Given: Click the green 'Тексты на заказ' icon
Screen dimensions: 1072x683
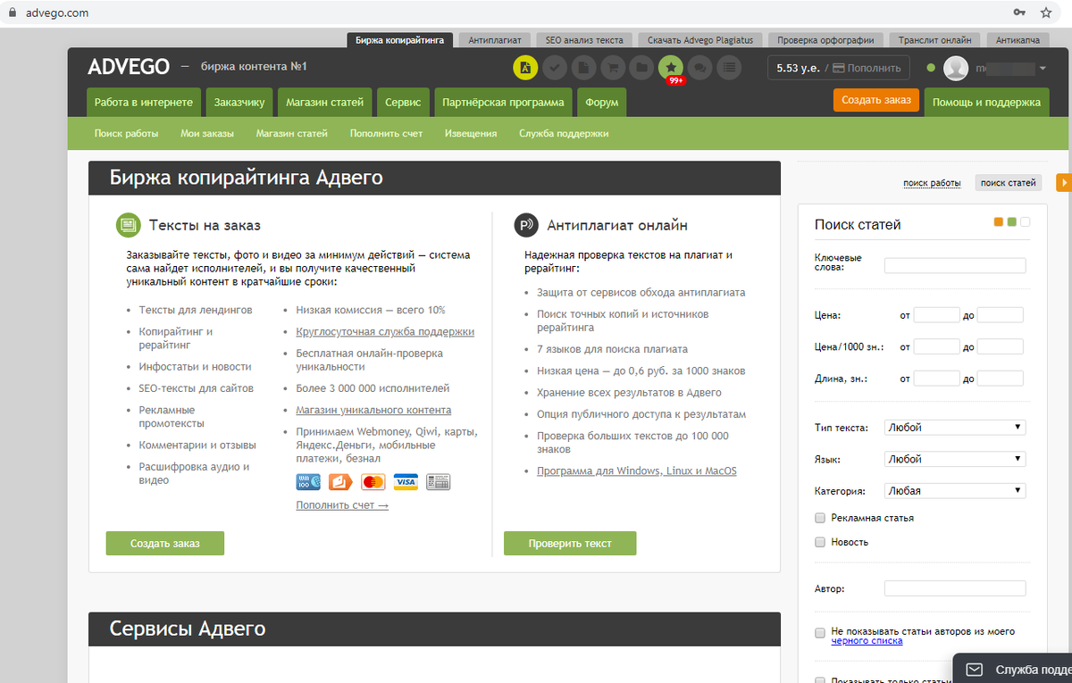Looking at the screenshot, I should (129, 225).
